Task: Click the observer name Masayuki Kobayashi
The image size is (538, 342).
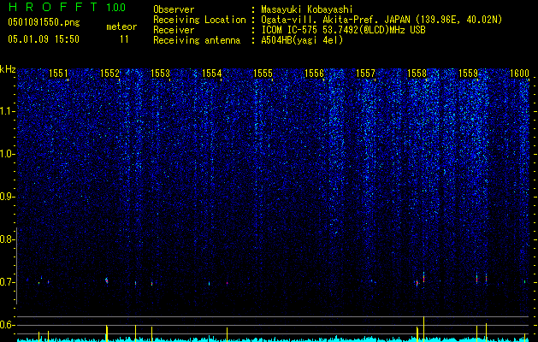Action: [307, 9]
